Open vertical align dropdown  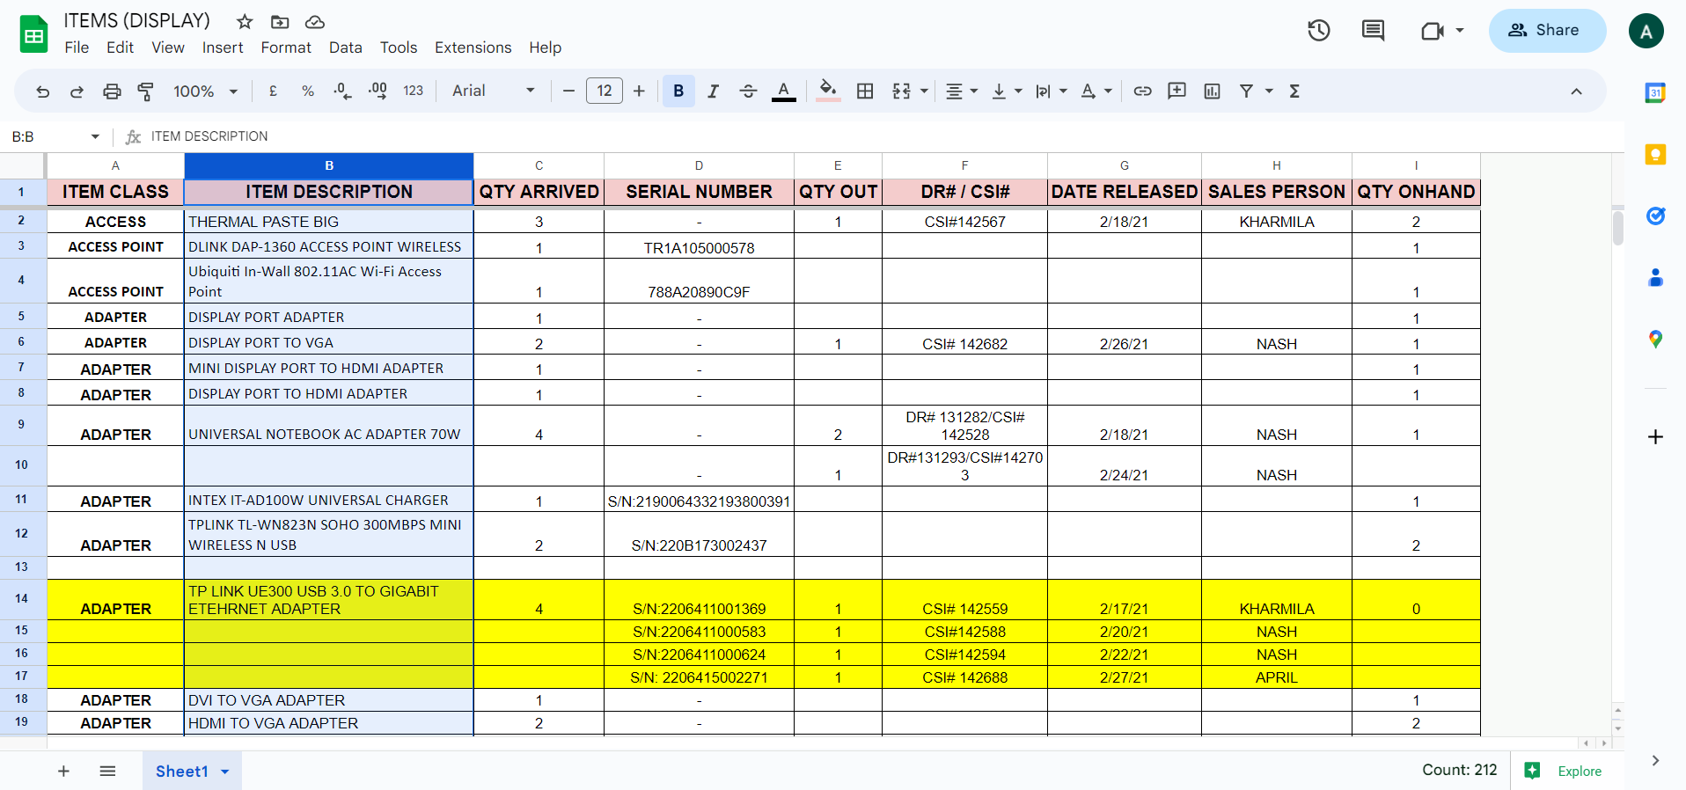[x=1006, y=91]
